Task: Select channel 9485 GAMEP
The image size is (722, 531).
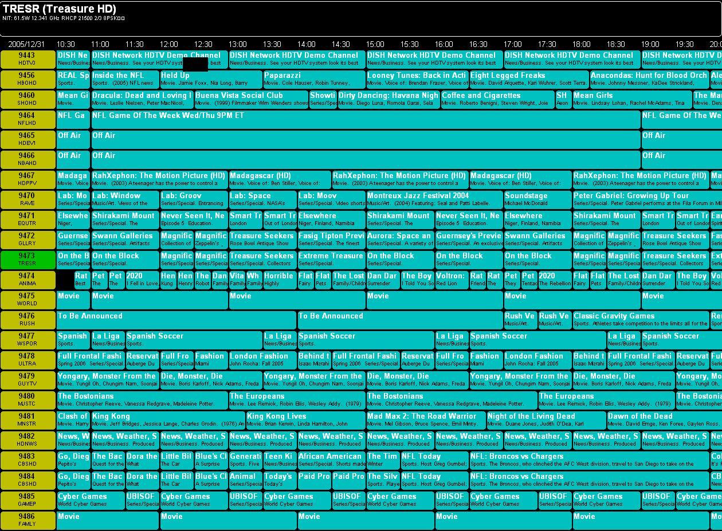Action: click(28, 500)
